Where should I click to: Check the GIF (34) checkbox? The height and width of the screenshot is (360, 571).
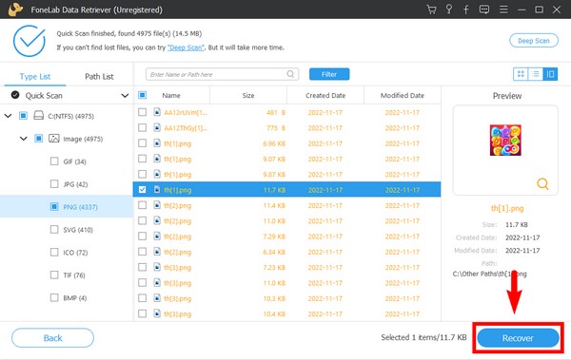pos(54,161)
